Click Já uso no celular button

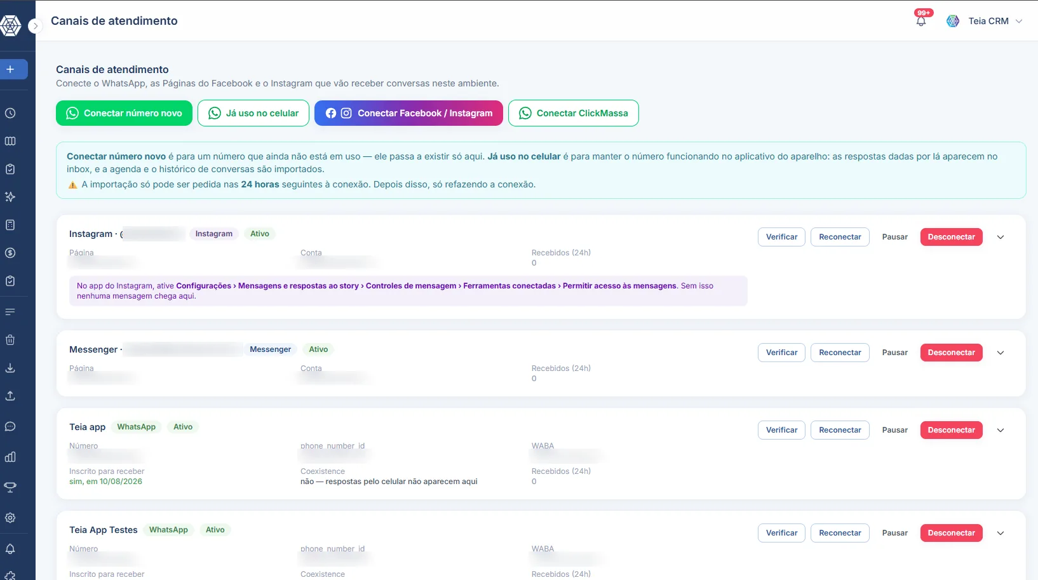pyautogui.click(x=253, y=113)
